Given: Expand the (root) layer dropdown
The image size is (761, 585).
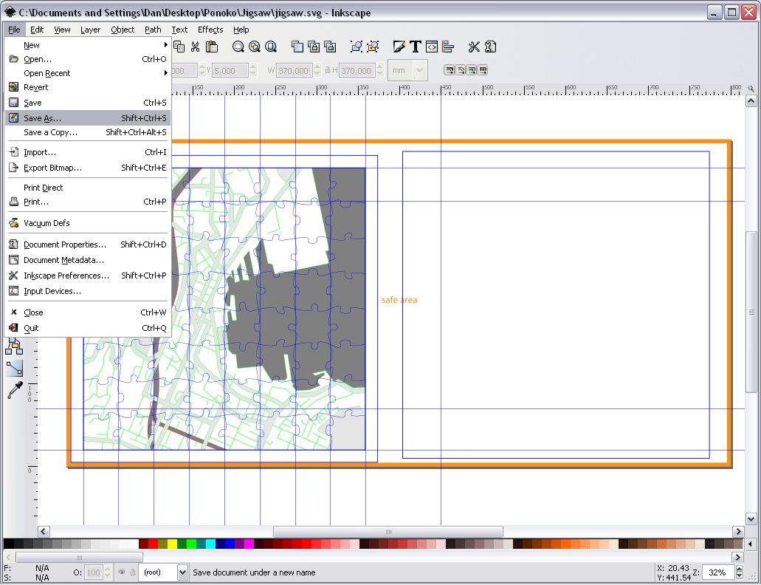Looking at the screenshot, I should pyautogui.click(x=182, y=572).
